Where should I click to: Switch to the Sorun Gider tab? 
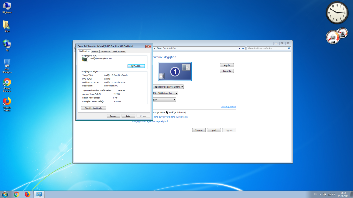click(106, 51)
